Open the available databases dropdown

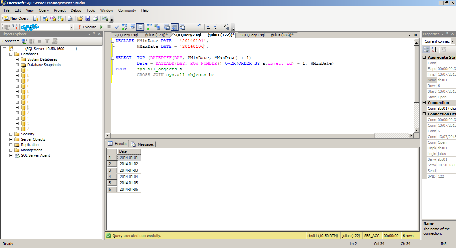(71, 27)
